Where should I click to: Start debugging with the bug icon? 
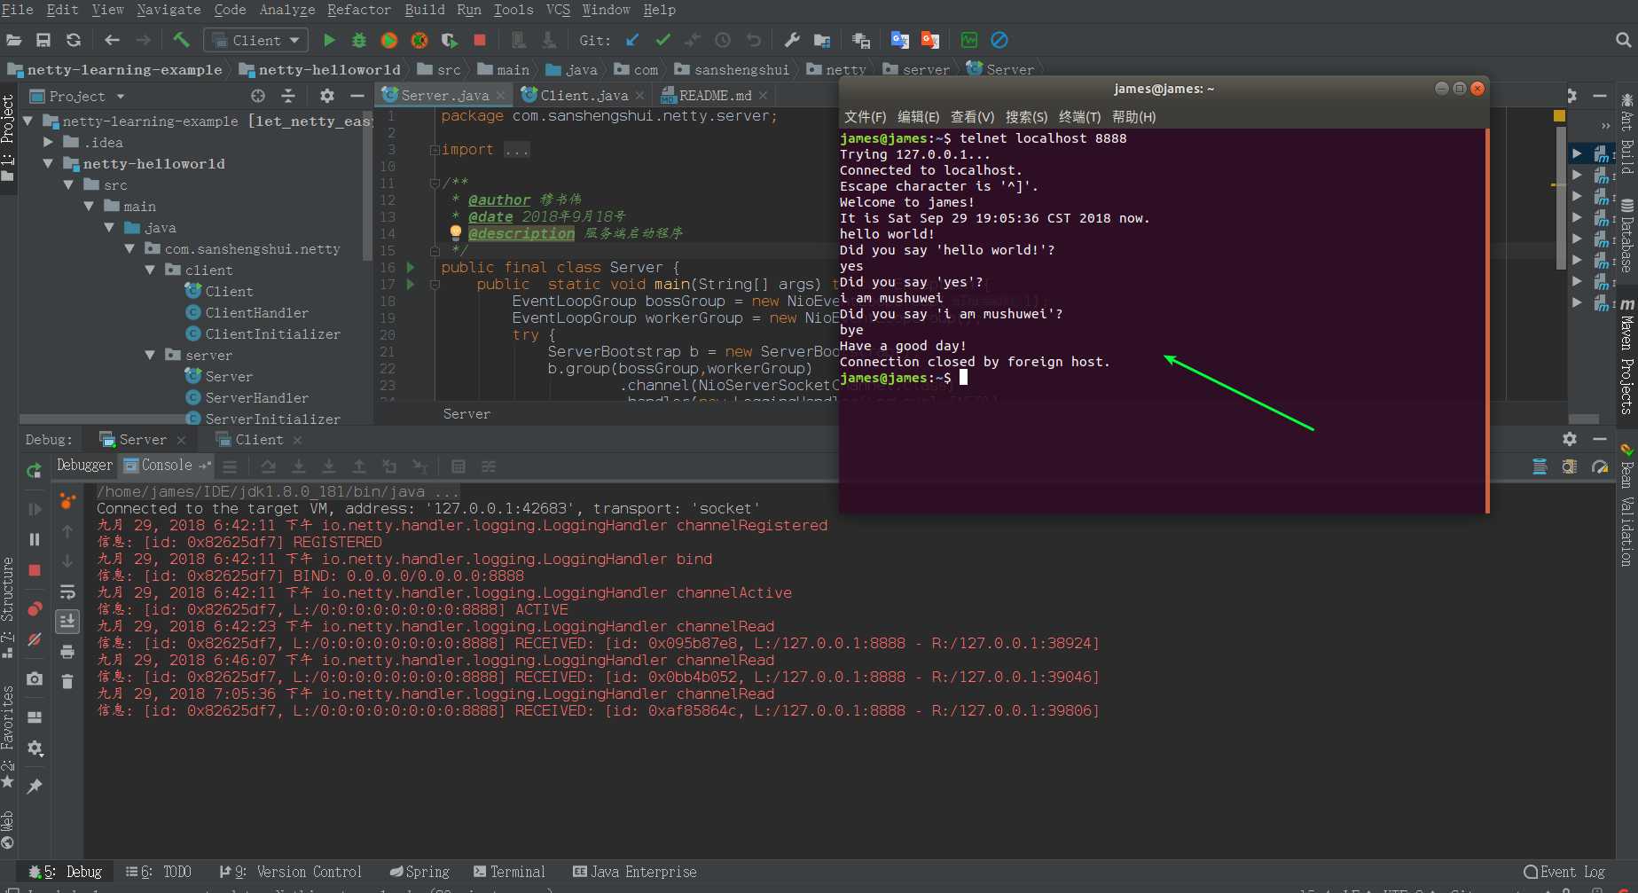click(x=359, y=40)
